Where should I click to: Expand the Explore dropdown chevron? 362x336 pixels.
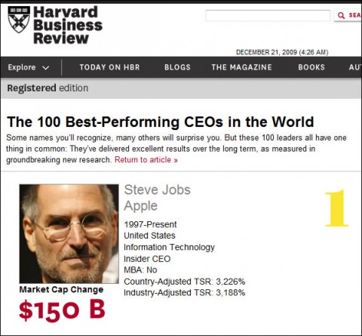(x=46, y=68)
